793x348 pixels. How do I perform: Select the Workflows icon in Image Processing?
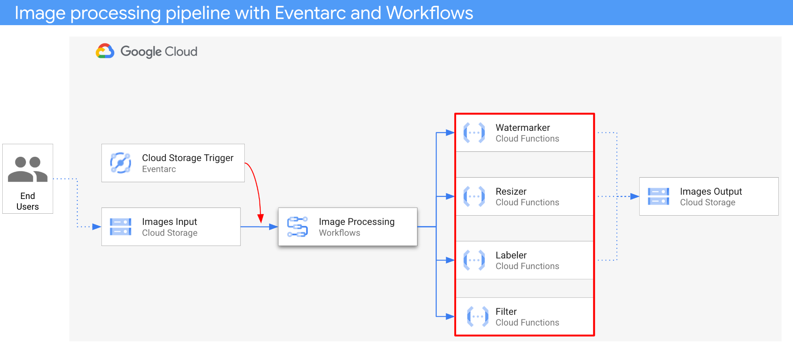coord(297,227)
